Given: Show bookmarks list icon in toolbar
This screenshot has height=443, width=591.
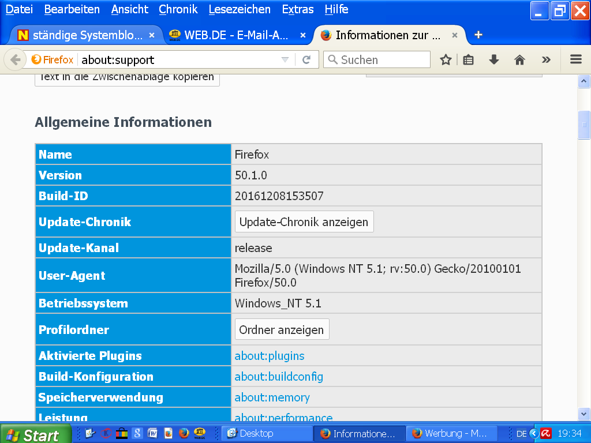Looking at the screenshot, I should (468, 60).
